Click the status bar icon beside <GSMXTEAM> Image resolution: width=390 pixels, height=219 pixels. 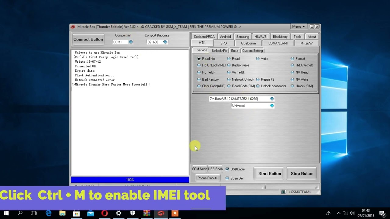(x=283, y=192)
